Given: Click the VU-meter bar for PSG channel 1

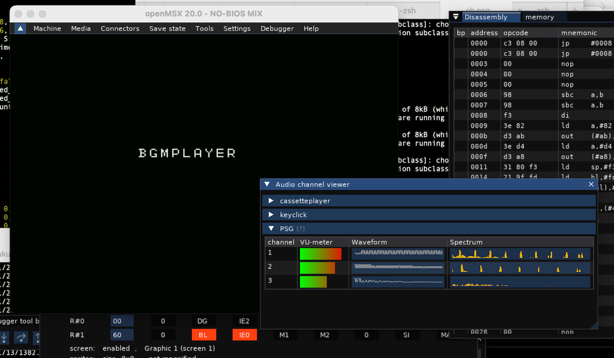Looking at the screenshot, I should [321, 254].
